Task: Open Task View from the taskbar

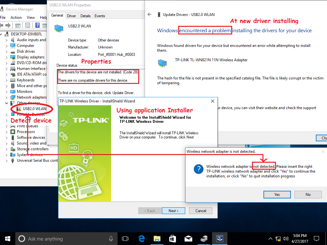Action: 125,239
